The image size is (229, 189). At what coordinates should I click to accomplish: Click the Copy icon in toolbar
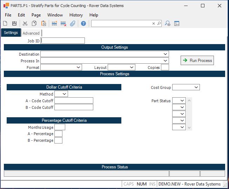(x=34, y=23)
